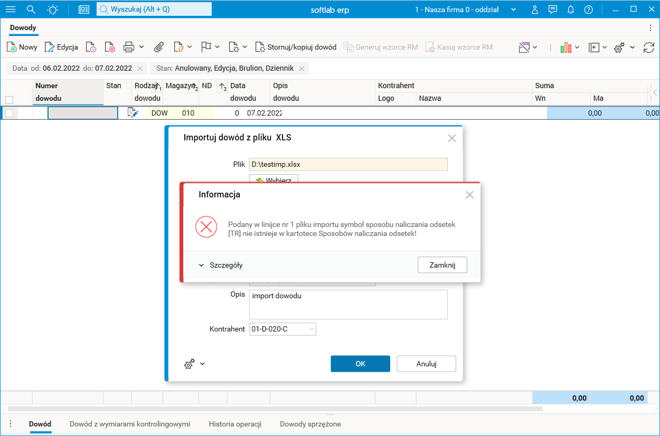Remove the Stan filter chip
The image size is (660, 436).
coord(301,68)
